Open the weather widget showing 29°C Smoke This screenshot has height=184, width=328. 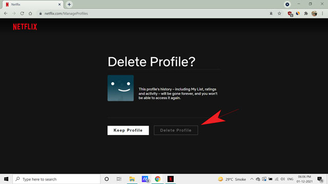(232, 179)
